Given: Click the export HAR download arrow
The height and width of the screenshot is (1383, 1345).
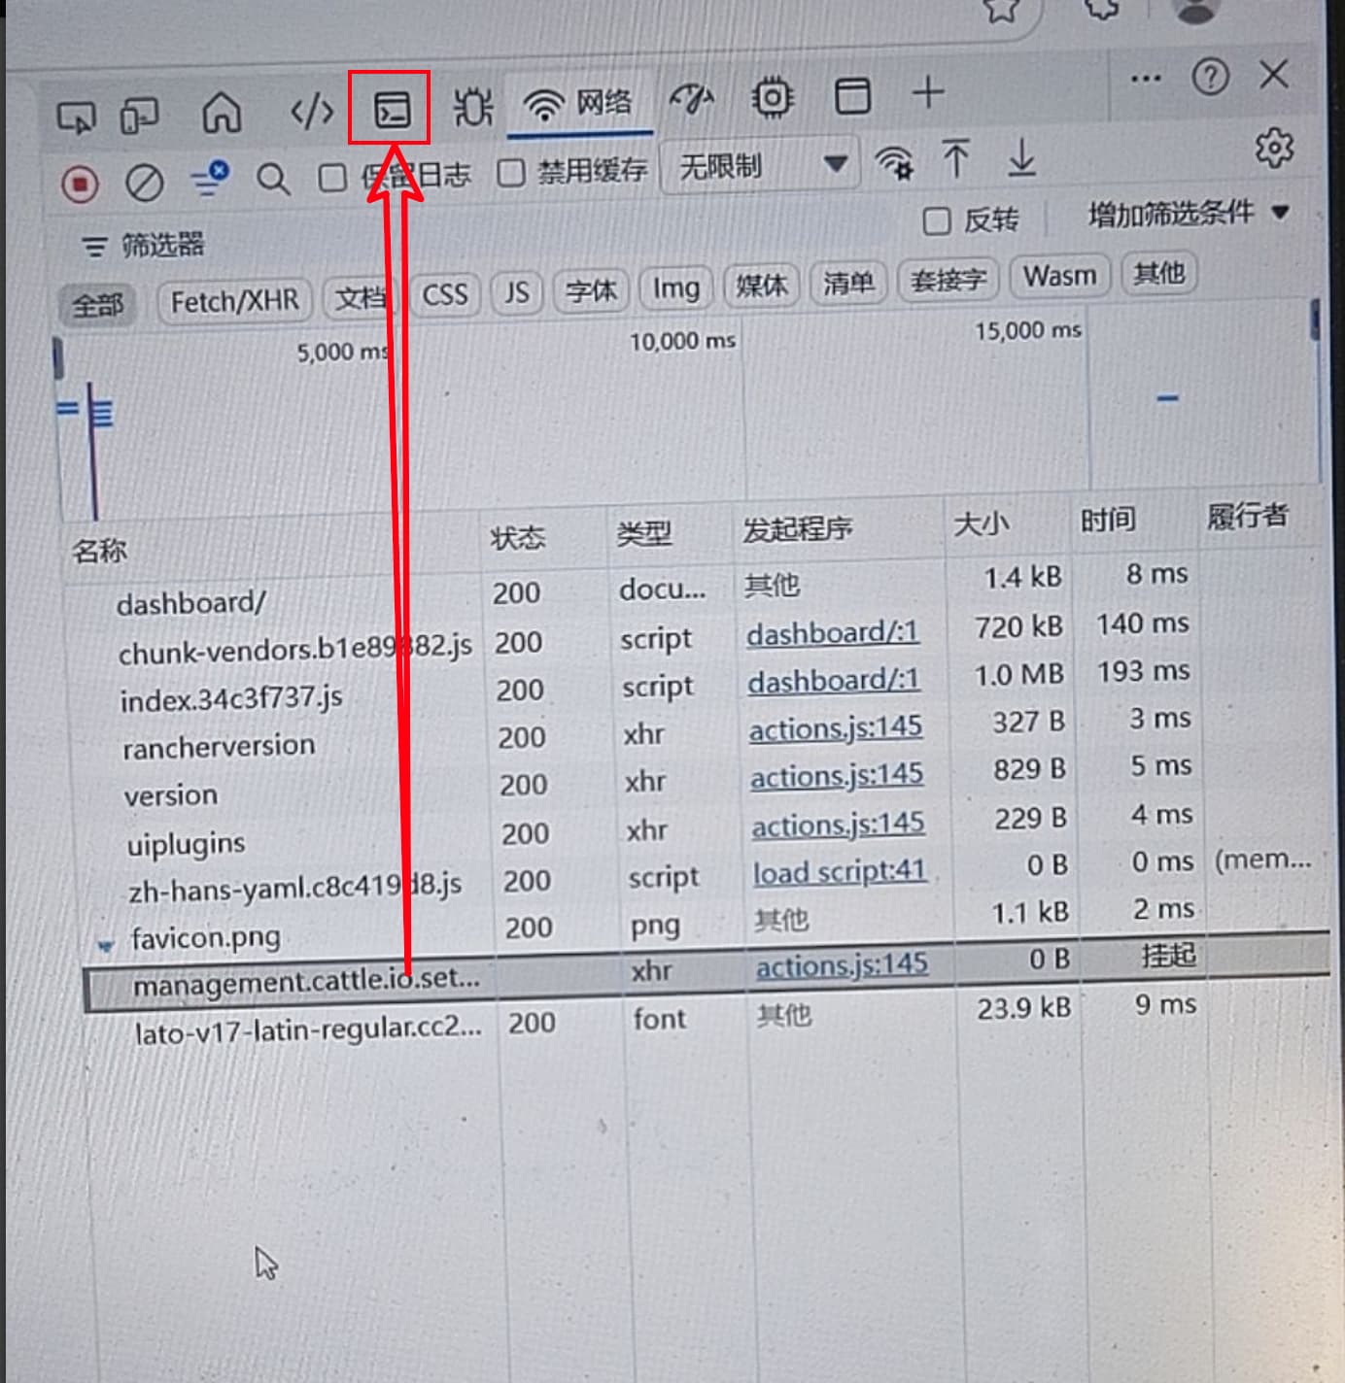Looking at the screenshot, I should [1021, 157].
